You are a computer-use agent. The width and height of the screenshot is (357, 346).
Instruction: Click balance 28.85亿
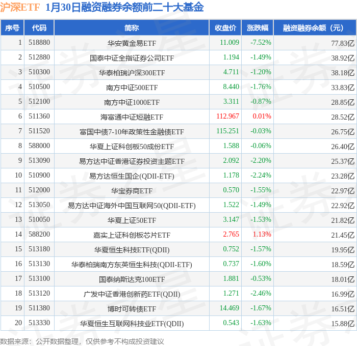pyautogui.click(x=343, y=102)
